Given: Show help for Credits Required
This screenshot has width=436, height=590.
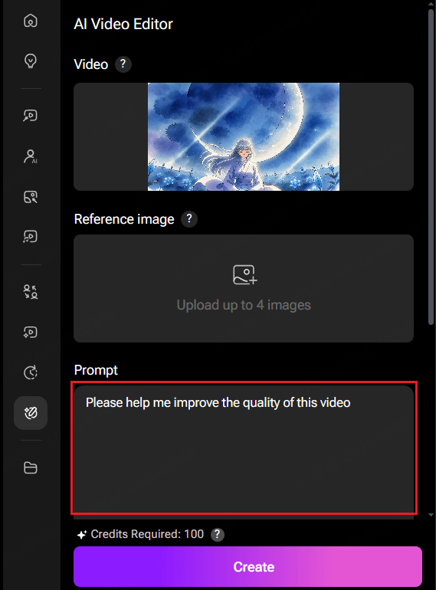Looking at the screenshot, I should pyautogui.click(x=218, y=534).
